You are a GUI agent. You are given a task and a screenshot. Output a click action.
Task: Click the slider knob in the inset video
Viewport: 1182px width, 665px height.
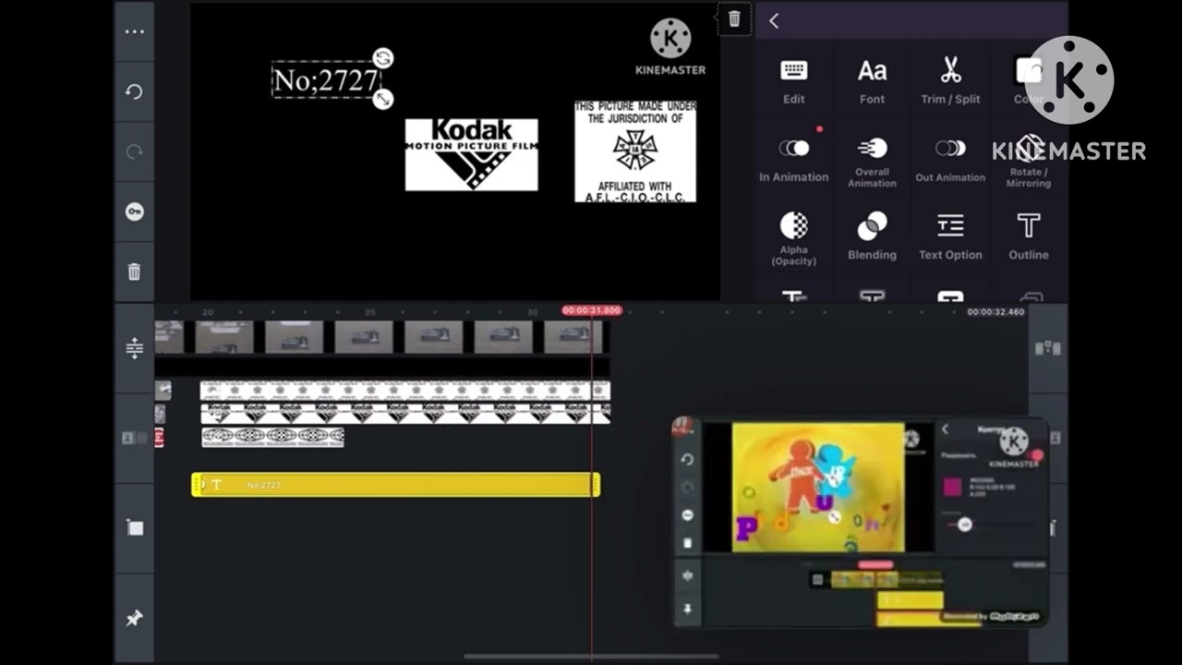pos(965,525)
